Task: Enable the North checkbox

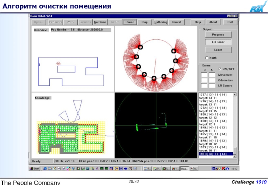Action: (x=207, y=58)
